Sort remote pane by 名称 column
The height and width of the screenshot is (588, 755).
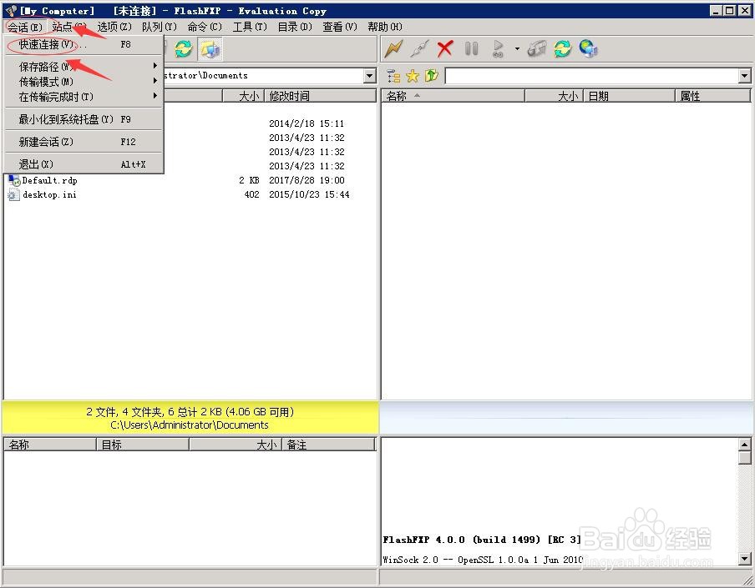[x=453, y=96]
